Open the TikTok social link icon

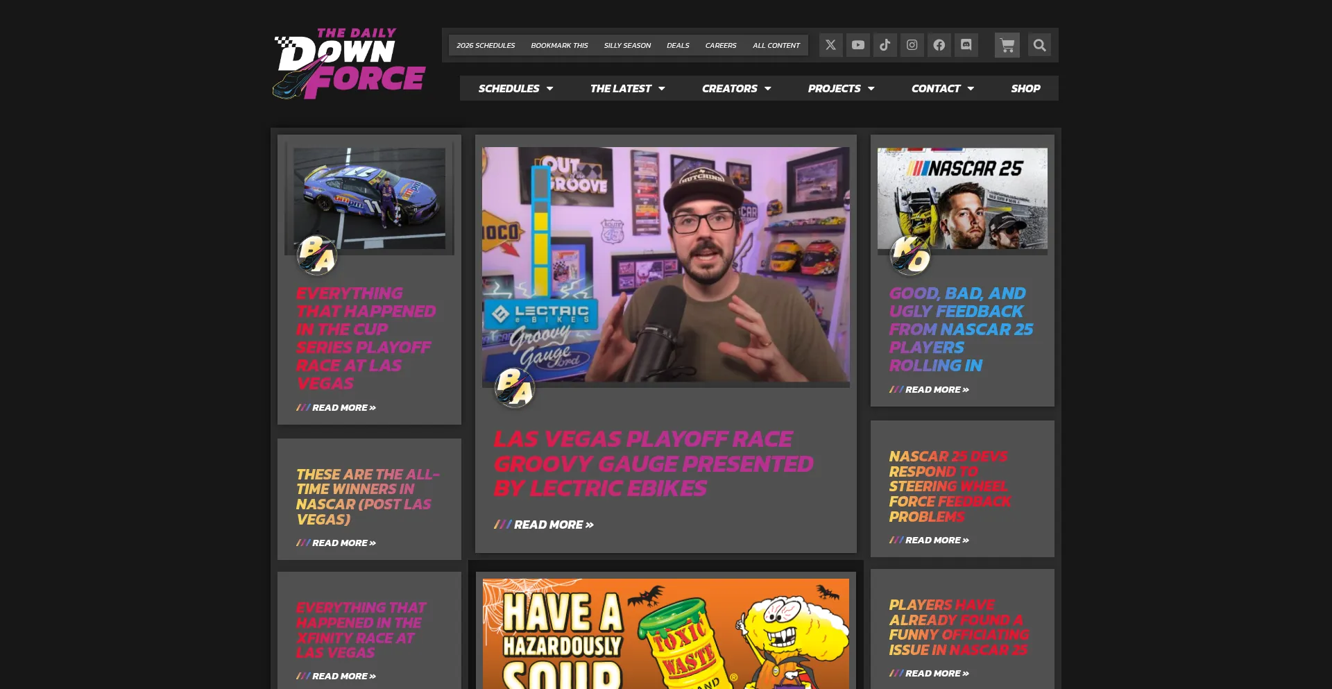pyautogui.click(x=885, y=45)
